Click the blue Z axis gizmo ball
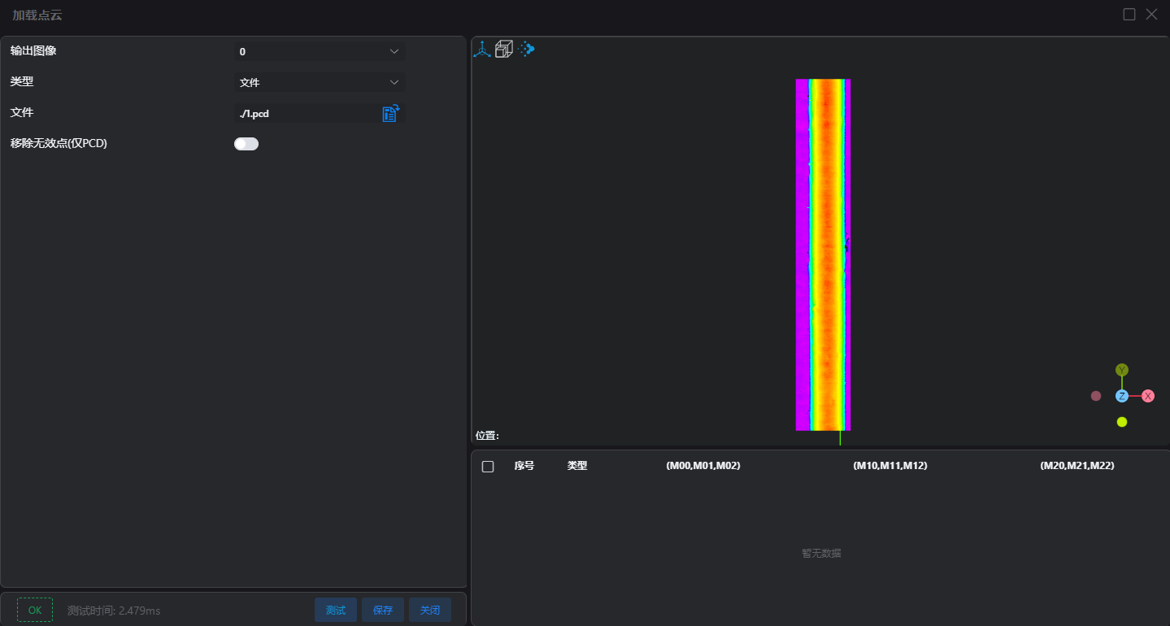This screenshot has width=1170, height=626. (x=1122, y=396)
